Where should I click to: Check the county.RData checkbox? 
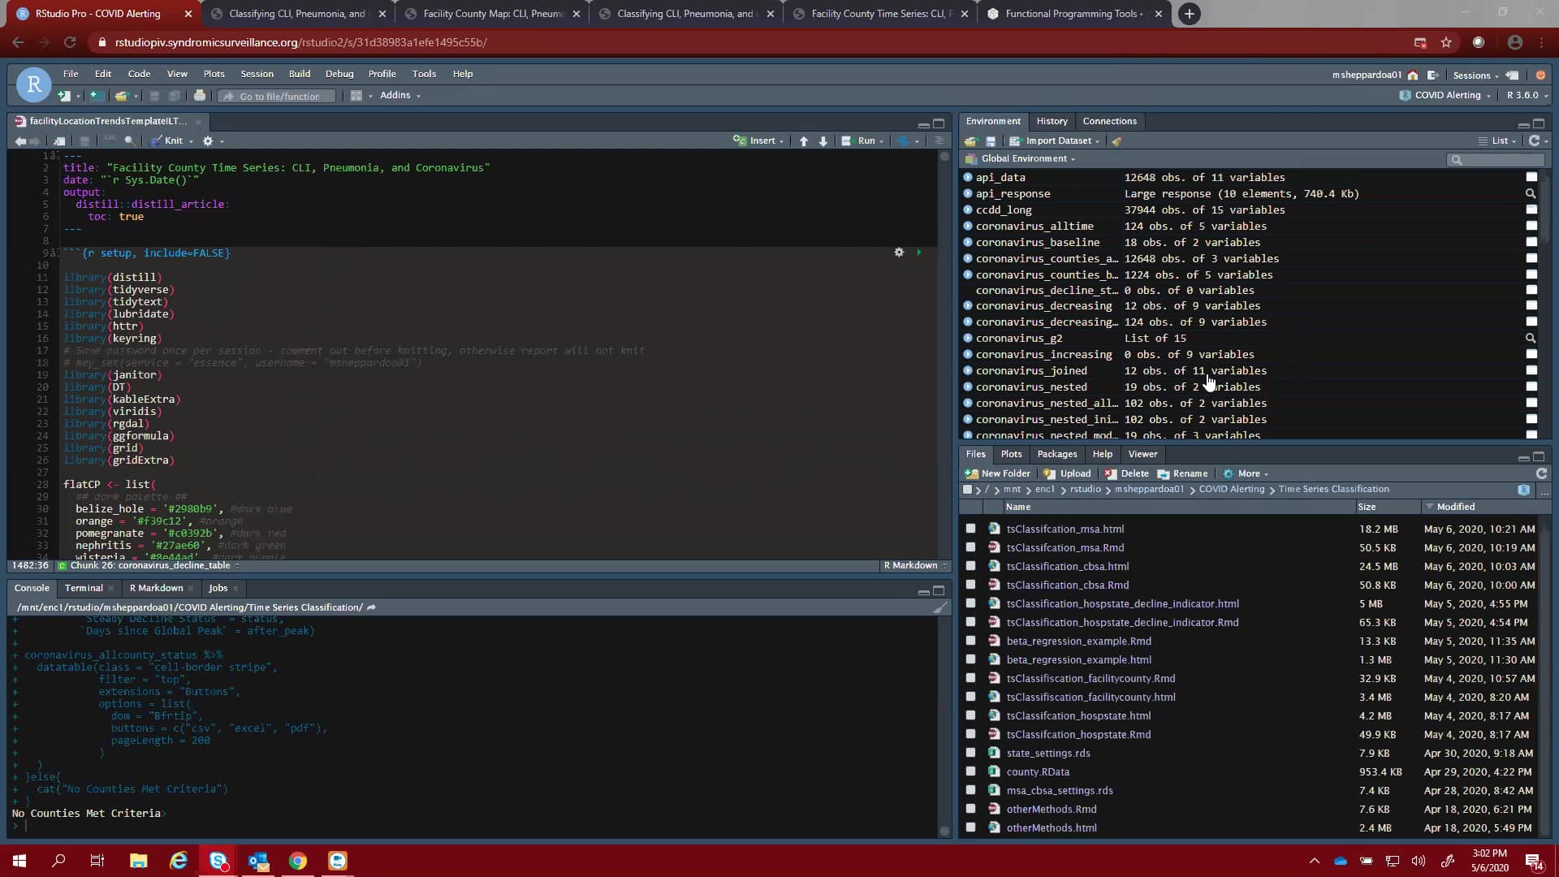[970, 771]
